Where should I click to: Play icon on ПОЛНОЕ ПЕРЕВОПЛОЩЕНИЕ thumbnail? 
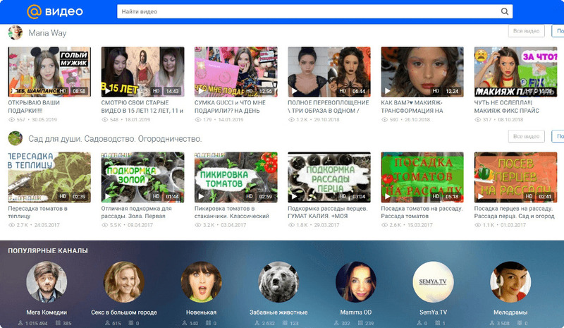point(294,91)
